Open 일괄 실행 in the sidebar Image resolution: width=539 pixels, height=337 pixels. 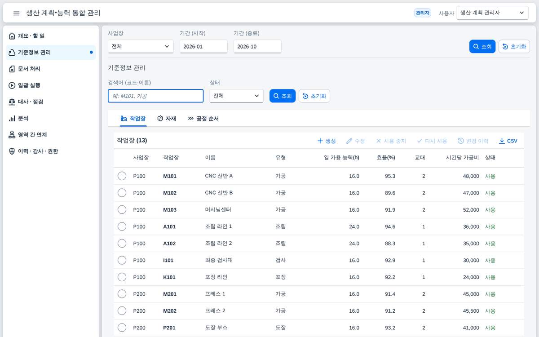click(51, 85)
